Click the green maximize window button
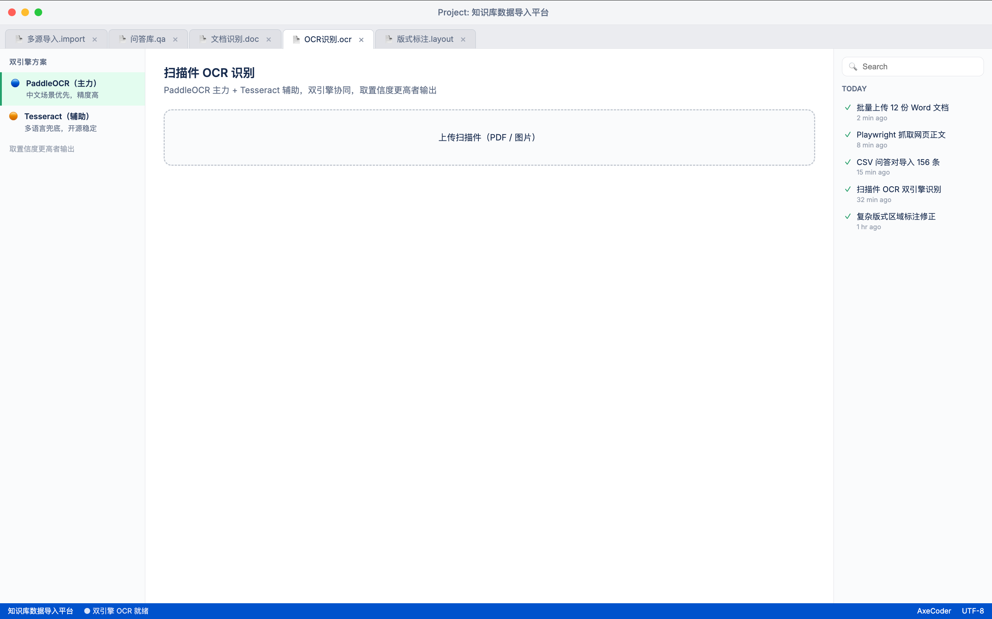Screen dimensions: 992x619 click(38, 12)
